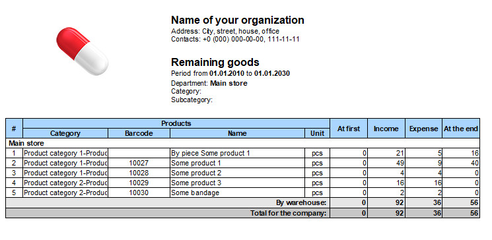Select the Barcode column header
The image size is (492, 240).
tap(139, 133)
